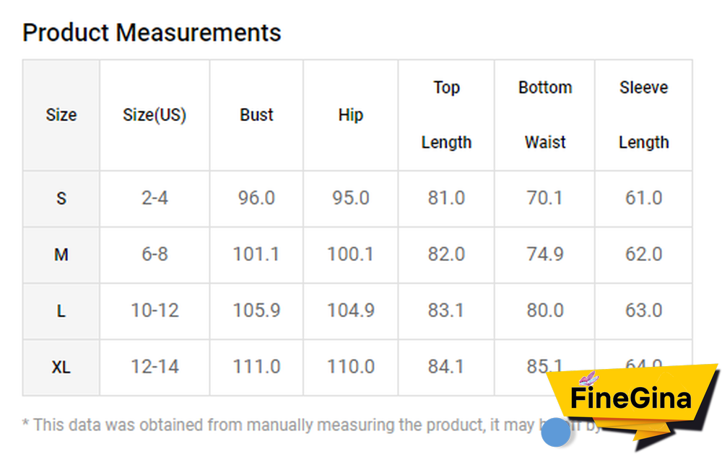The image size is (722, 454).
Task: Click the Product Measurements heading
Action: (152, 32)
